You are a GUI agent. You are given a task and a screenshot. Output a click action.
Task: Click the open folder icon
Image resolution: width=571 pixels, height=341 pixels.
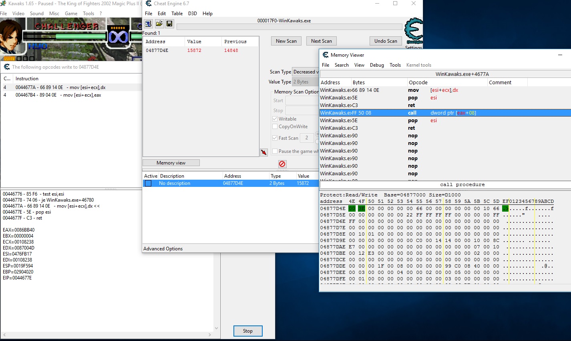click(x=159, y=24)
